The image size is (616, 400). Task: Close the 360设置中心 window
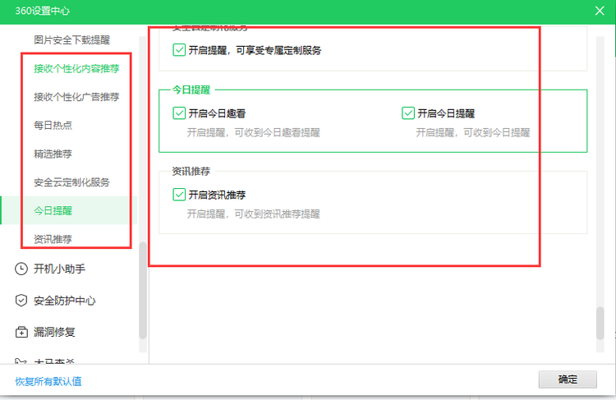[600, 10]
